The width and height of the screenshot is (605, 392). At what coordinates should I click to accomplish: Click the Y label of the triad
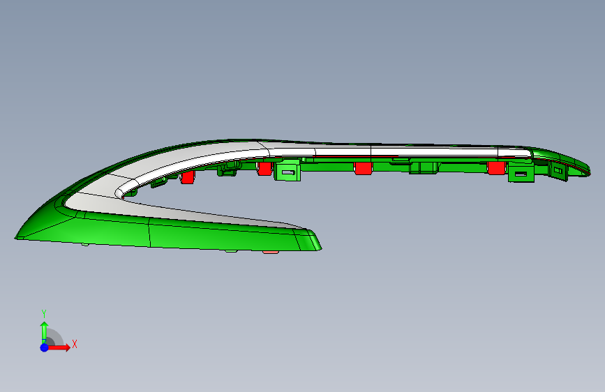click(44, 314)
